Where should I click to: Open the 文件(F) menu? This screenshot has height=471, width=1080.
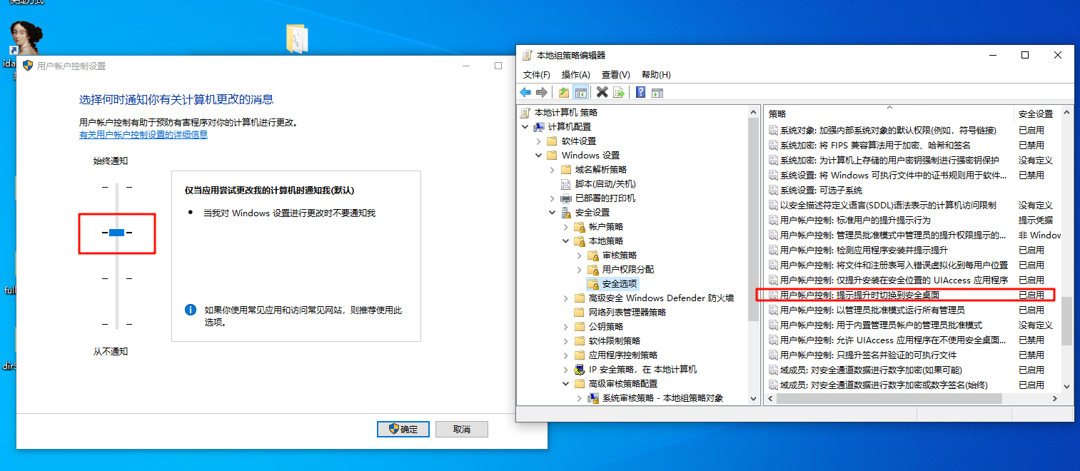pyautogui.click(x=537, y=75)
